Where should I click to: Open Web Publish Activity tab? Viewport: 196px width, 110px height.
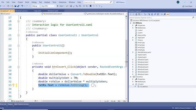(x=21, y=104)
